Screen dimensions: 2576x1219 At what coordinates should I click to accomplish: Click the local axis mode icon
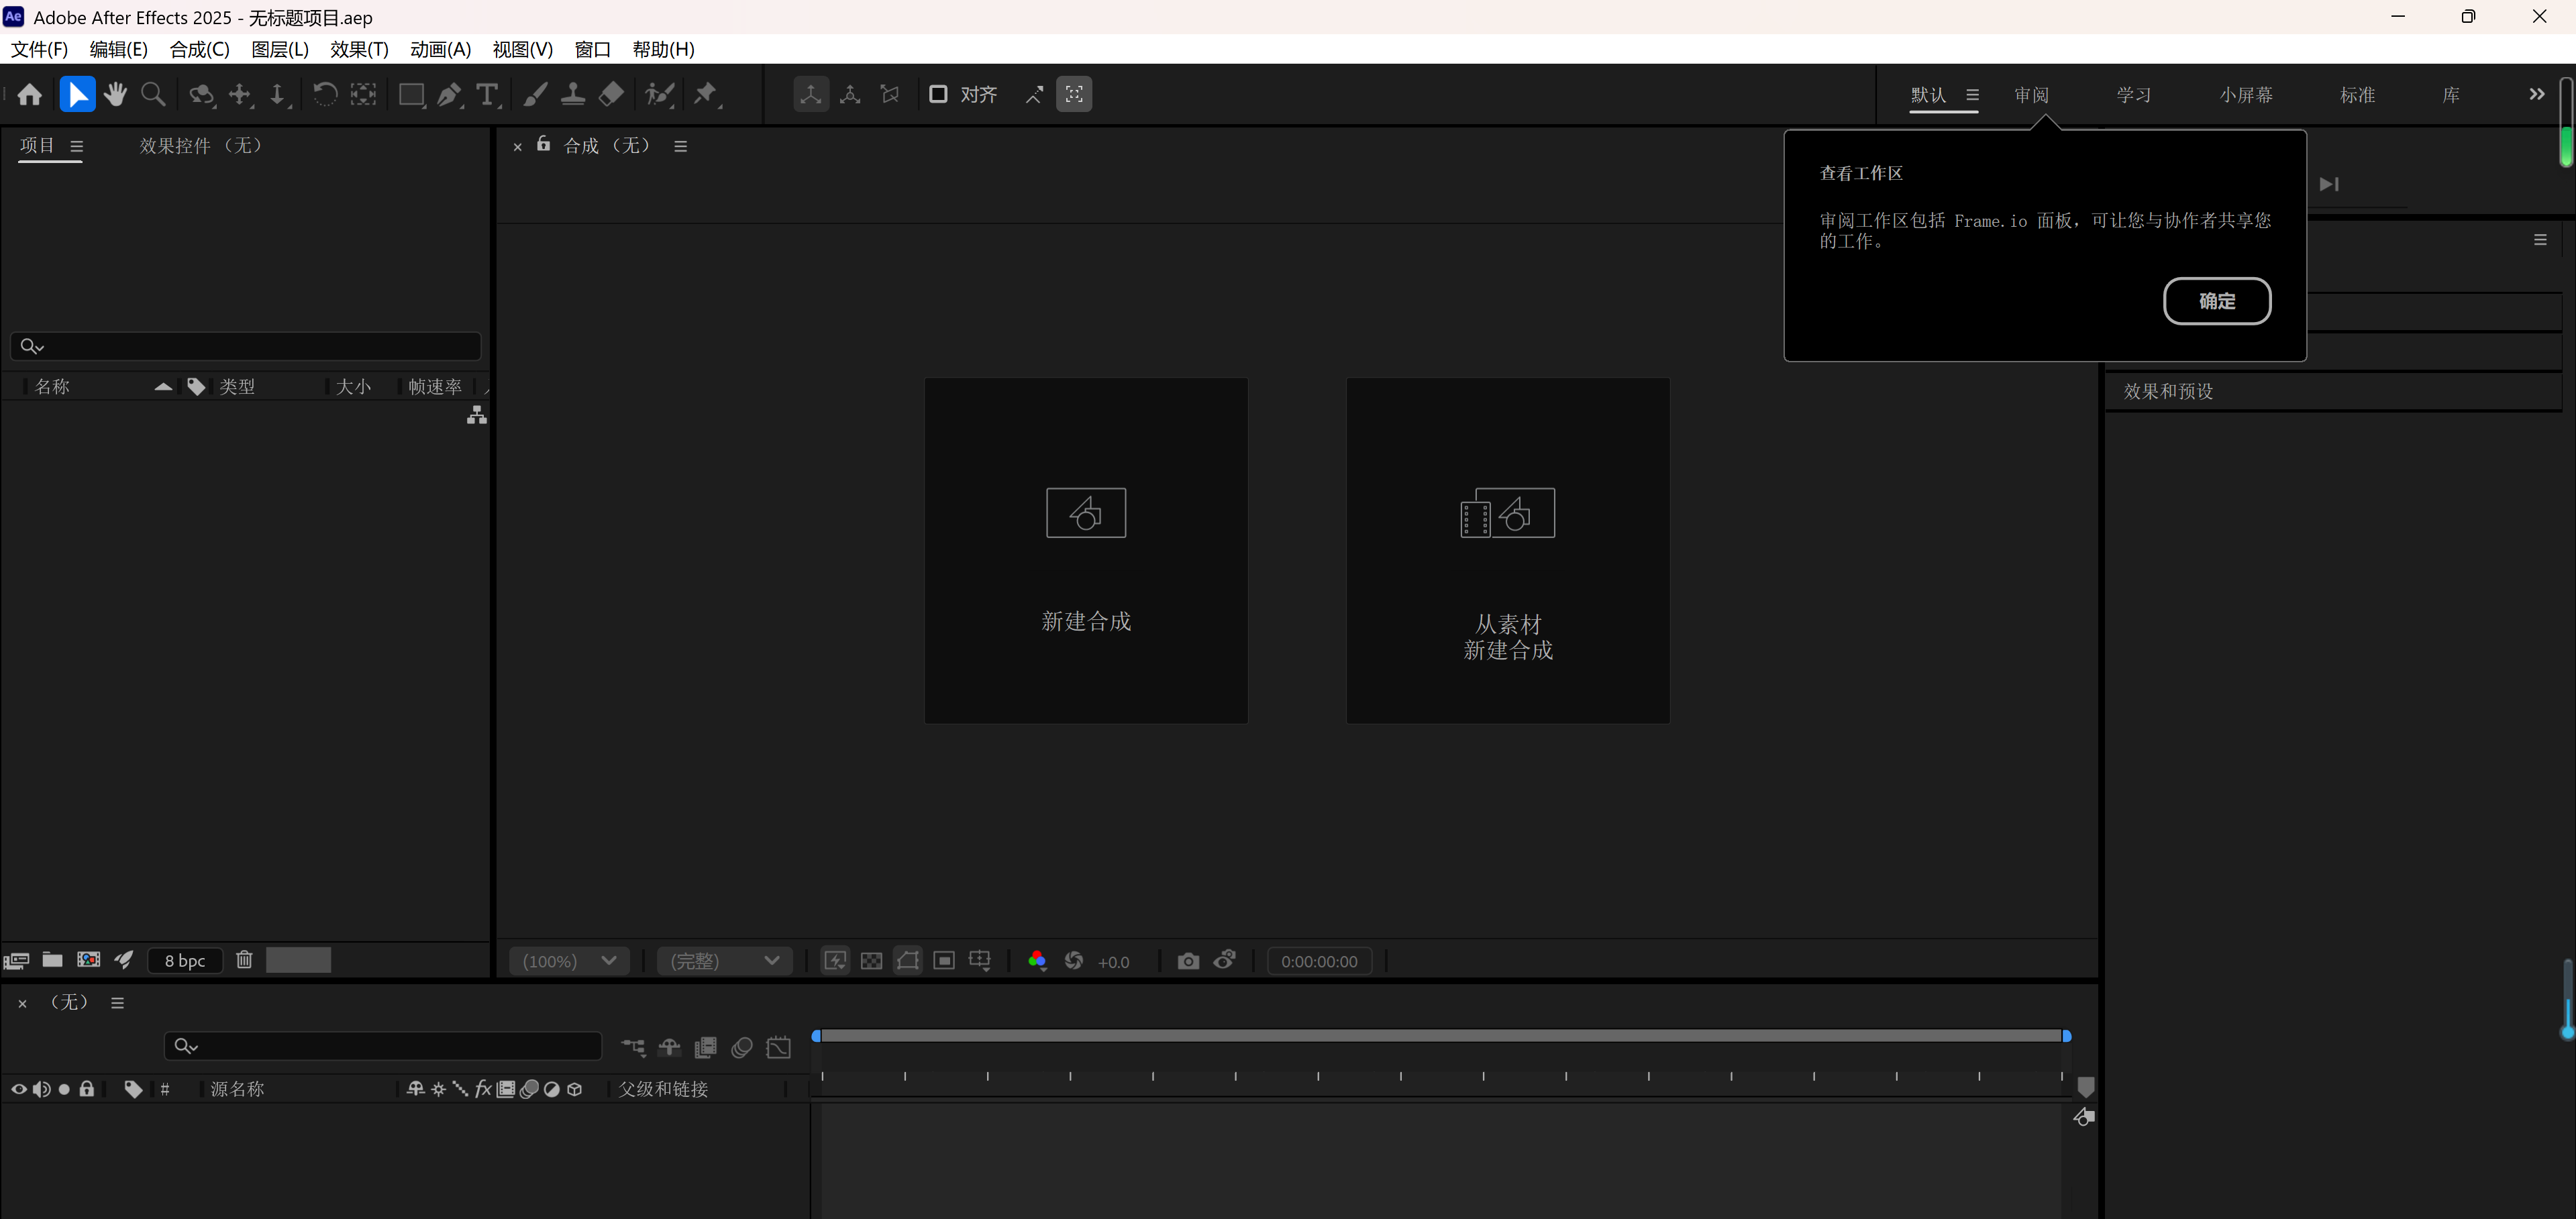(811, 94)
